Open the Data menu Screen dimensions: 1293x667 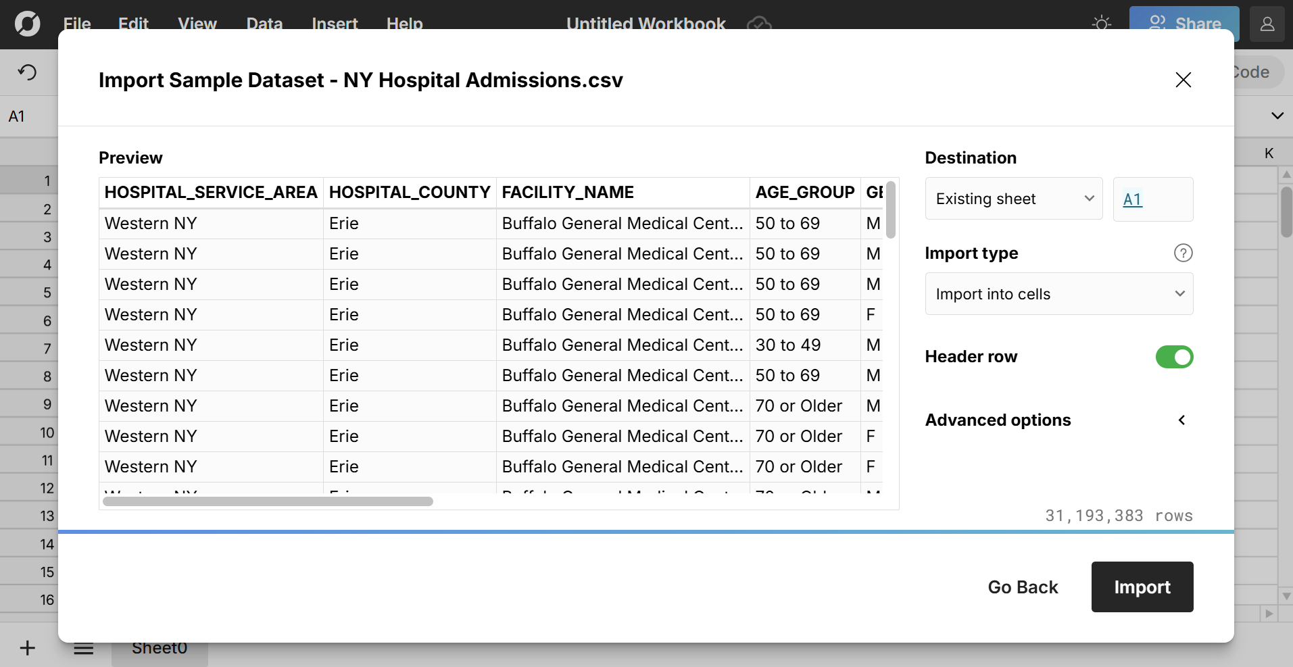pos(264,24)
